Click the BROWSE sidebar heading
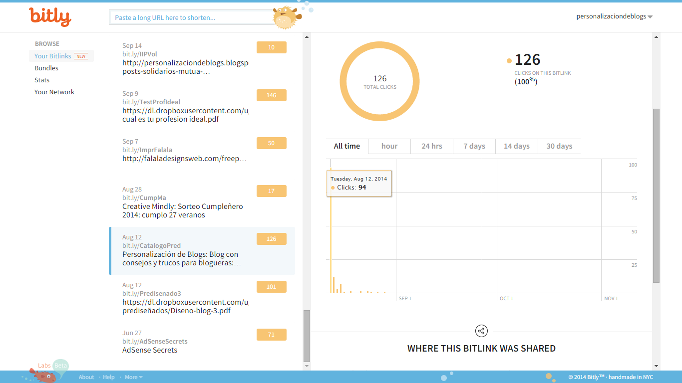 coord(47,44)
